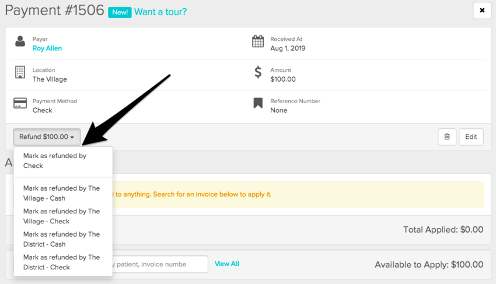This screenshot has width=496, height=284.
Task: Click the View All link
Action: pos(227,264)
